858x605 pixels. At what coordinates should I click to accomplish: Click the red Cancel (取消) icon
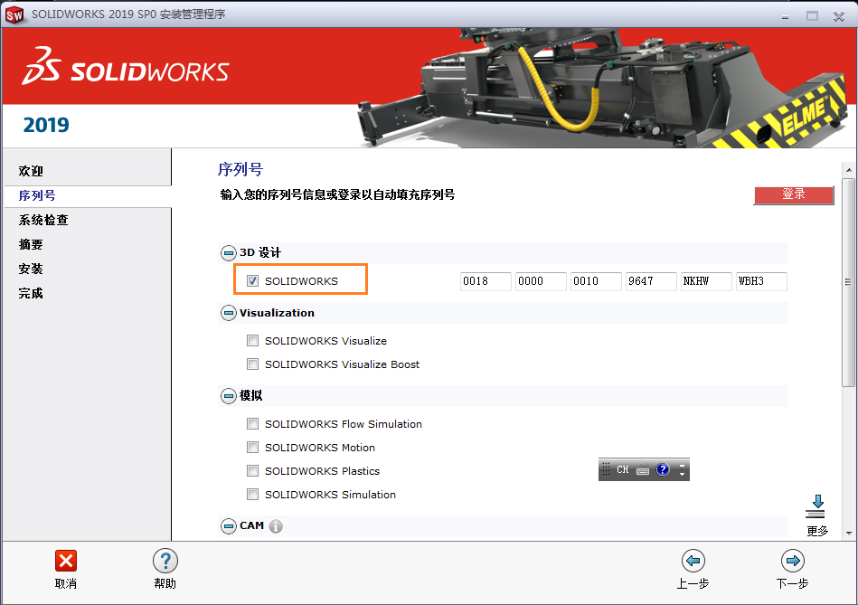pos(65,561)
